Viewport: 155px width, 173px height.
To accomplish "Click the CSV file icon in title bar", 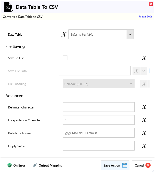I will (x=8, y=7).
